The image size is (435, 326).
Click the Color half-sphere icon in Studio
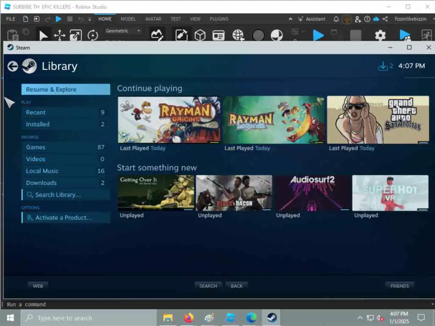coord(277,35)
